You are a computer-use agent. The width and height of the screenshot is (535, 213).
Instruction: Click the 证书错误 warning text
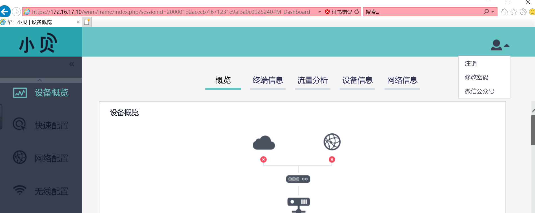pos(342,12)
